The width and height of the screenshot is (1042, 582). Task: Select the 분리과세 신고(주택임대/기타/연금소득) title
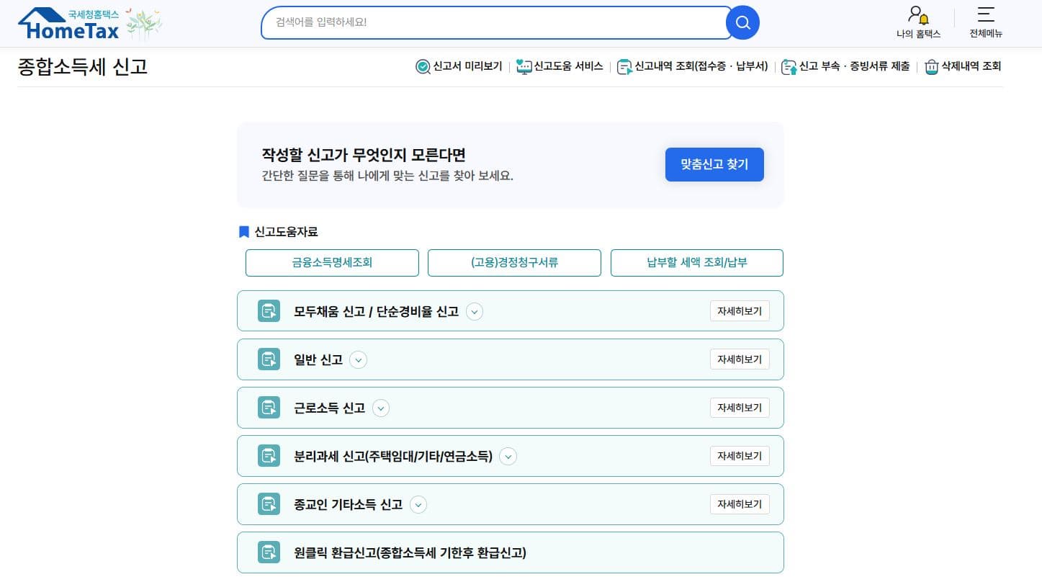(393, 457)
